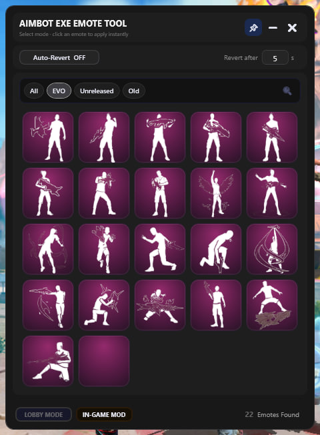
Task: Switch to IN-GAME MOD
Action: click(x=104, y=414)
